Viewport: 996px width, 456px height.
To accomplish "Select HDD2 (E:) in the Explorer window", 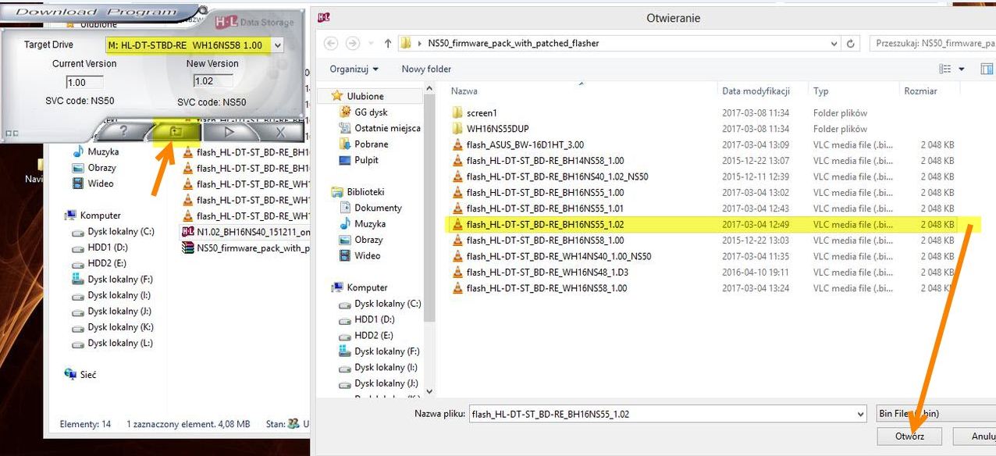I will coord(99,263).
